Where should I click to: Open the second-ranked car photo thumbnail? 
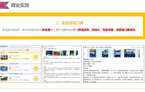4,69
